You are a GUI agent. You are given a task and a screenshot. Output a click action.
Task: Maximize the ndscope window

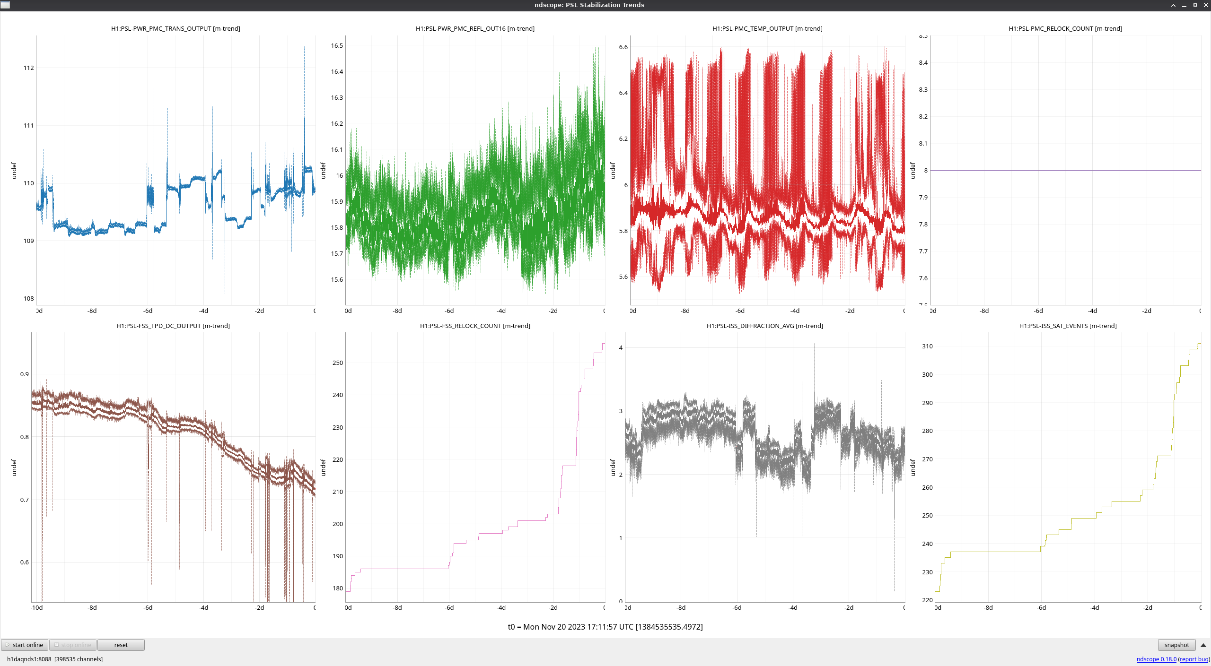(1195, 5)
